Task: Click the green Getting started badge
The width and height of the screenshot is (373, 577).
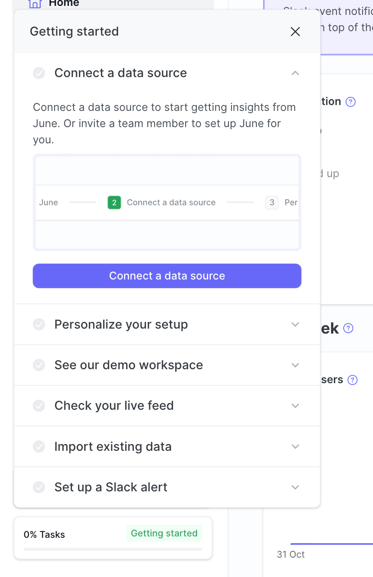Action: click(x=164, y=533)
